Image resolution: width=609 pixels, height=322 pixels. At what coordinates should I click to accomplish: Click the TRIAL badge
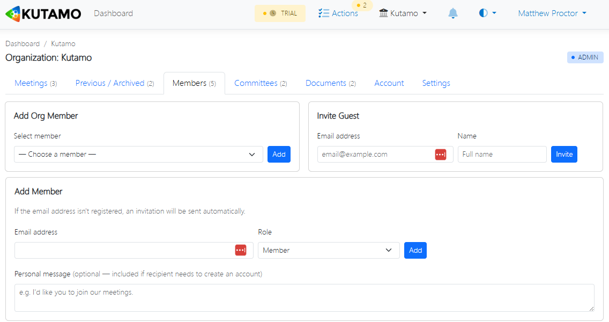point(280,13)
